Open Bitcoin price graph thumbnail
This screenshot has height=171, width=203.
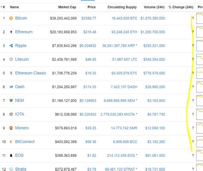[200, 18]
